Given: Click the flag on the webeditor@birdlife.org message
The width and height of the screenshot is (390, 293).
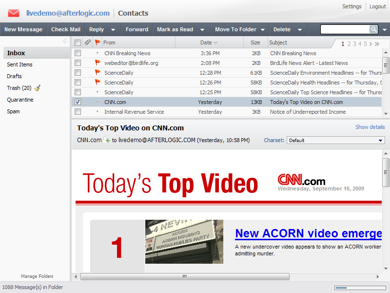Looking at the screenshot, I should 97,63.
